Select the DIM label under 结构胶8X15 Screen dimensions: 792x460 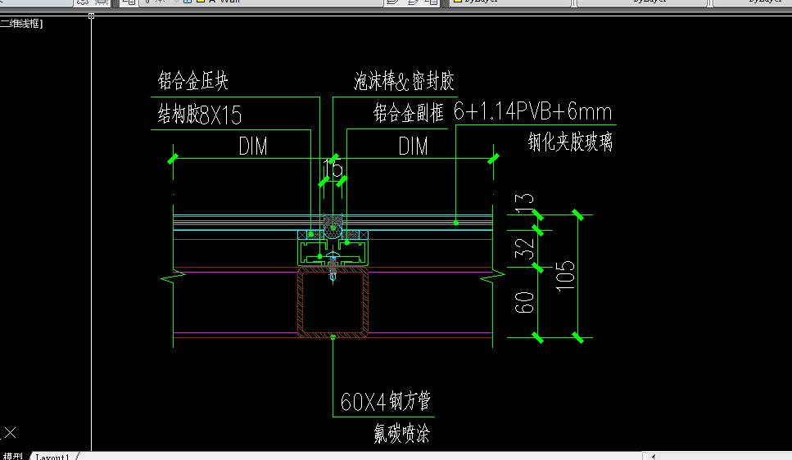tap(252, 147)
